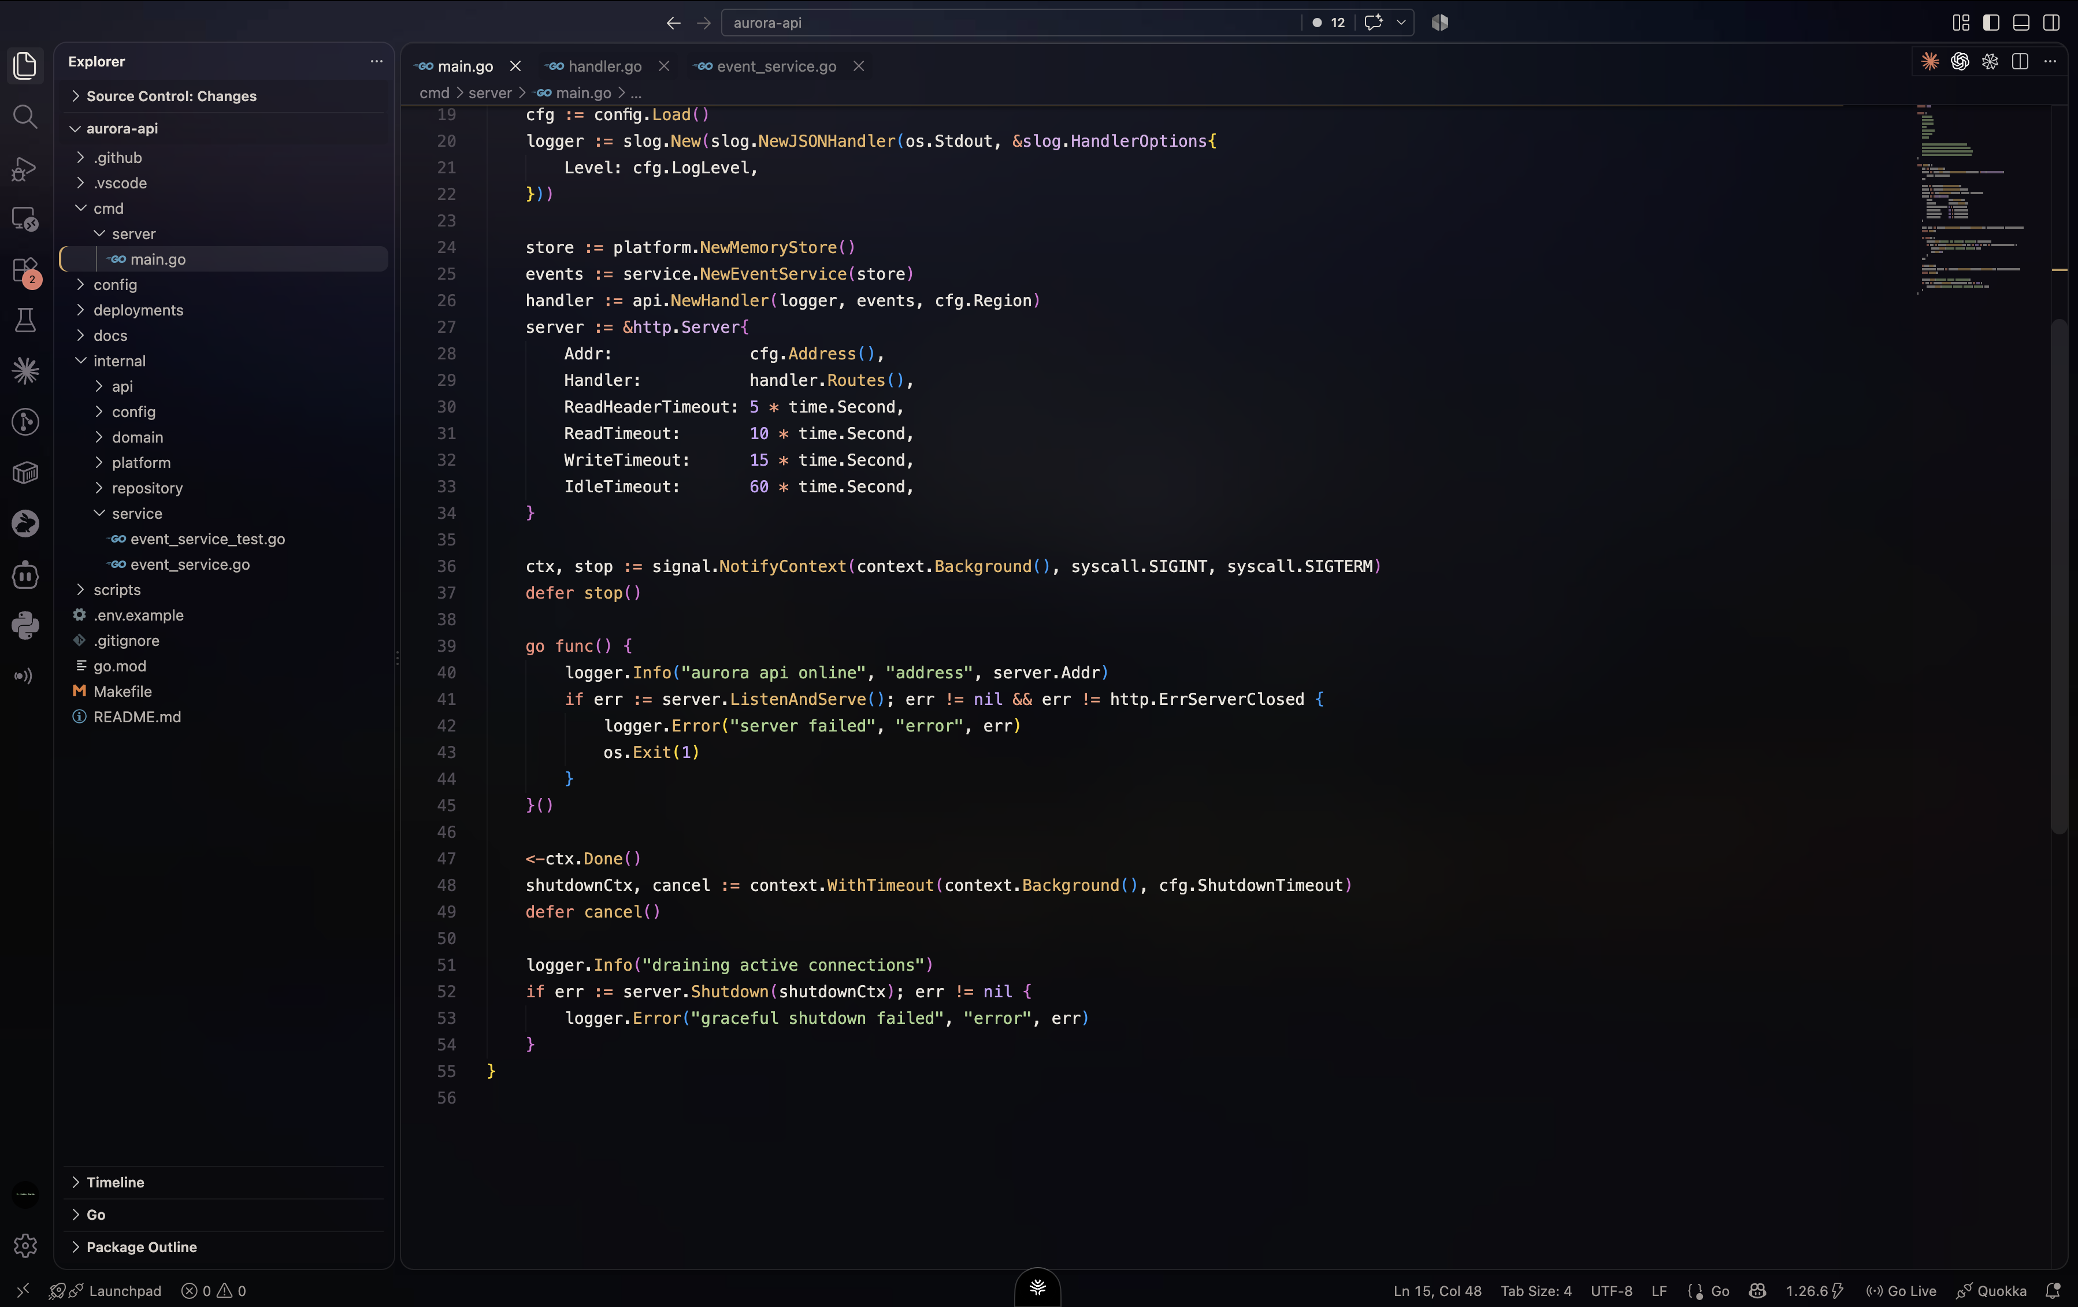Open the chat icon in title bar
This screenshot has width=2078, height=1307.
pyautogui.click(x=1373, y=23)
